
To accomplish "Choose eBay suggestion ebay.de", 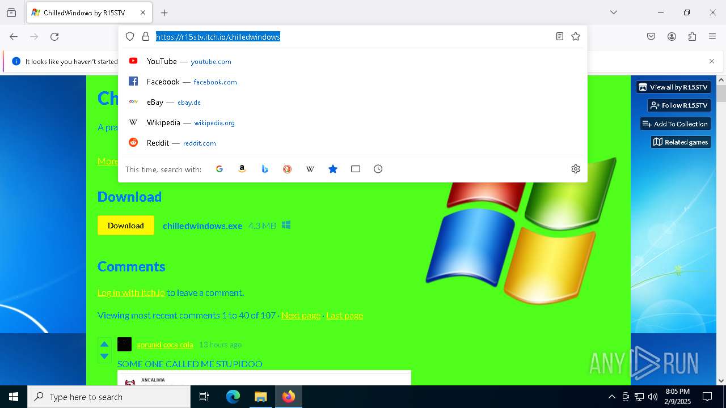I will point(352,102).
